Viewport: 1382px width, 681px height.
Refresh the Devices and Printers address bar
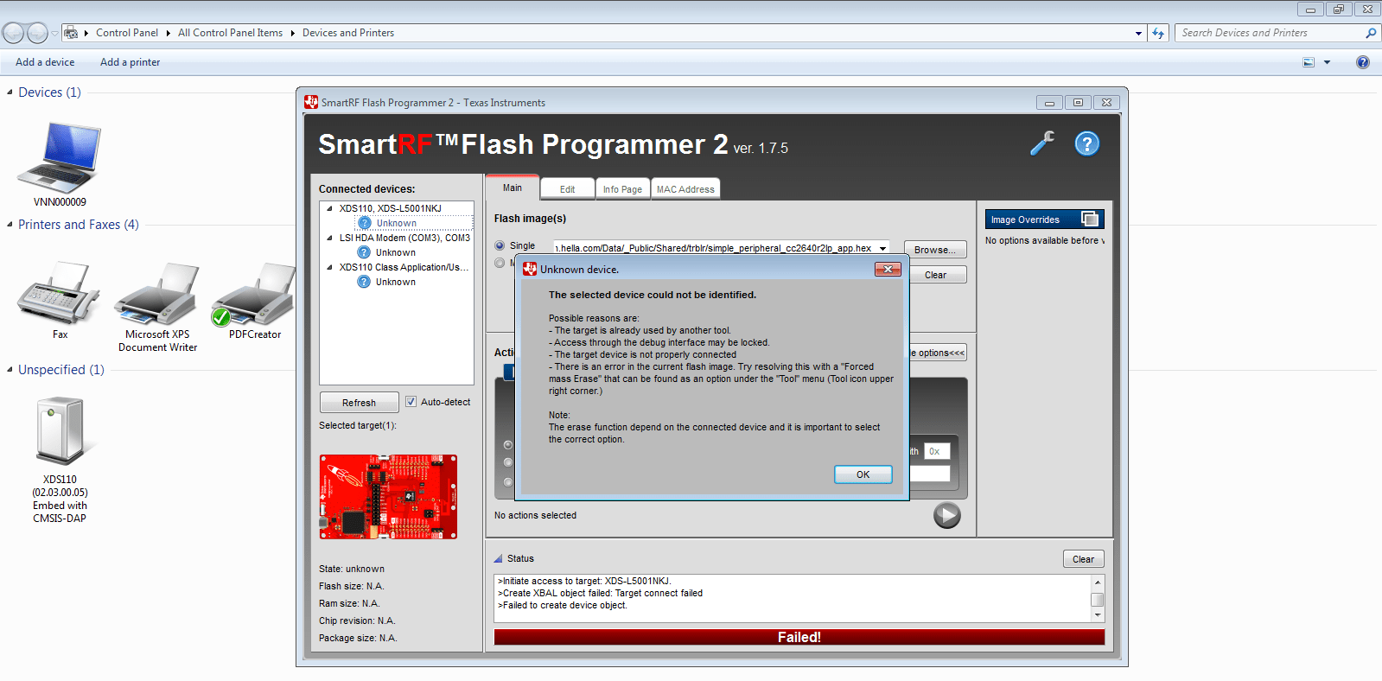click(1158, 33)
